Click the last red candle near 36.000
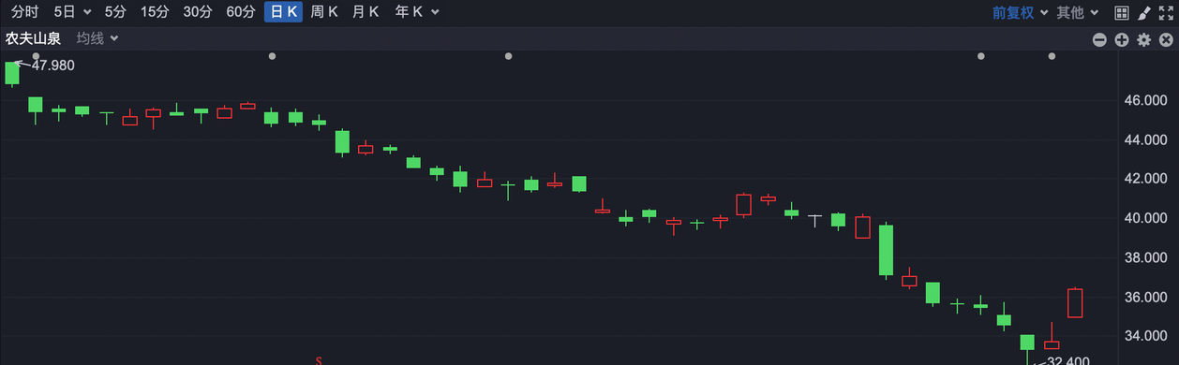The width and height of the screenshot is (1179, 365). pos(1075,302)
